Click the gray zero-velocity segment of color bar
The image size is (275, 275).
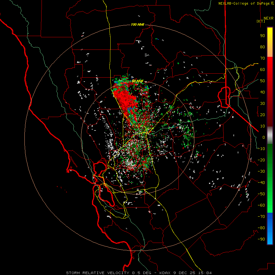[x=270, y=135]
